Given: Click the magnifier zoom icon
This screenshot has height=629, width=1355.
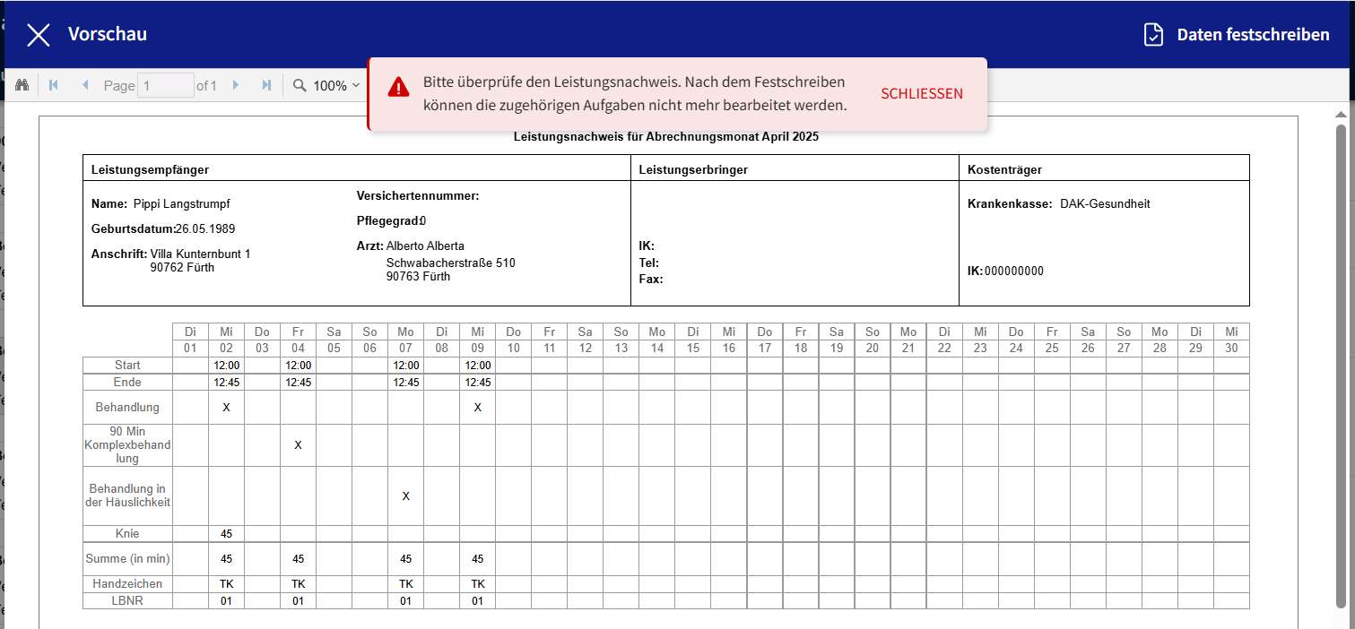Looking at the screenshot, I should pos(300,86).
